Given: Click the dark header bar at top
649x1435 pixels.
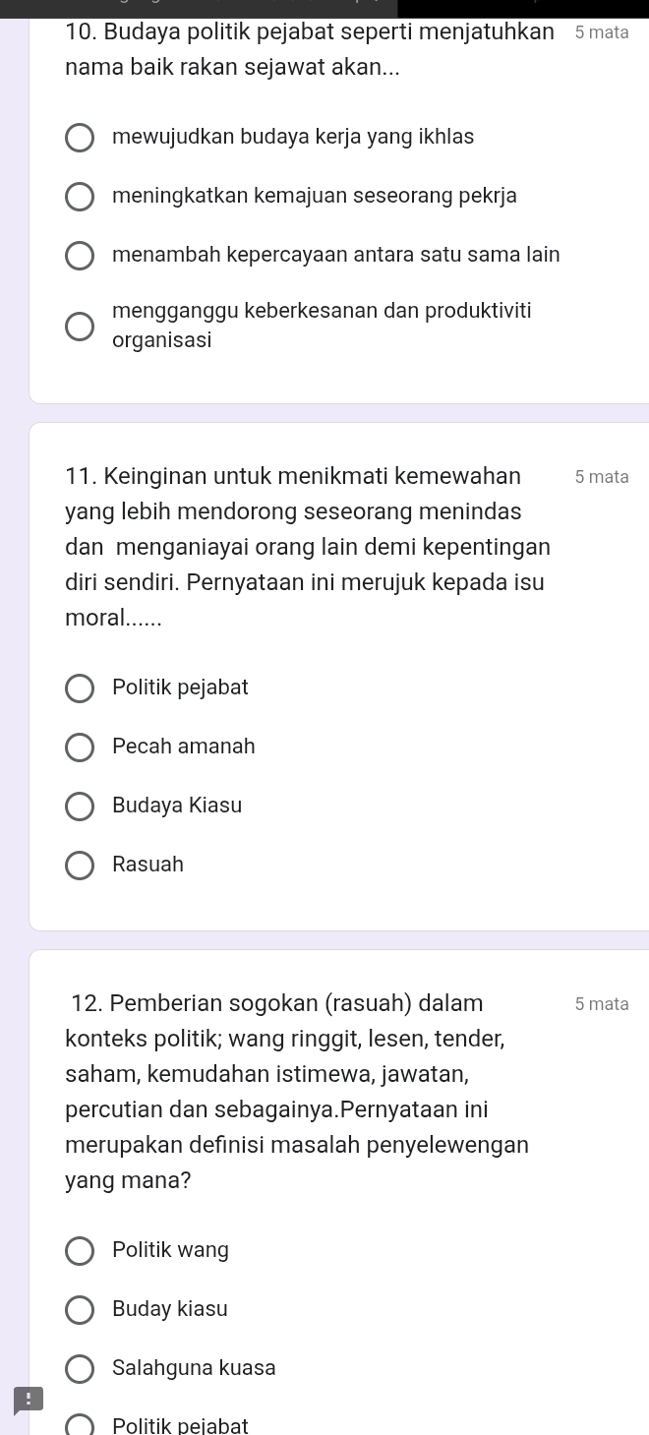Looking at the screenshot, I should [x=324, y=9].
